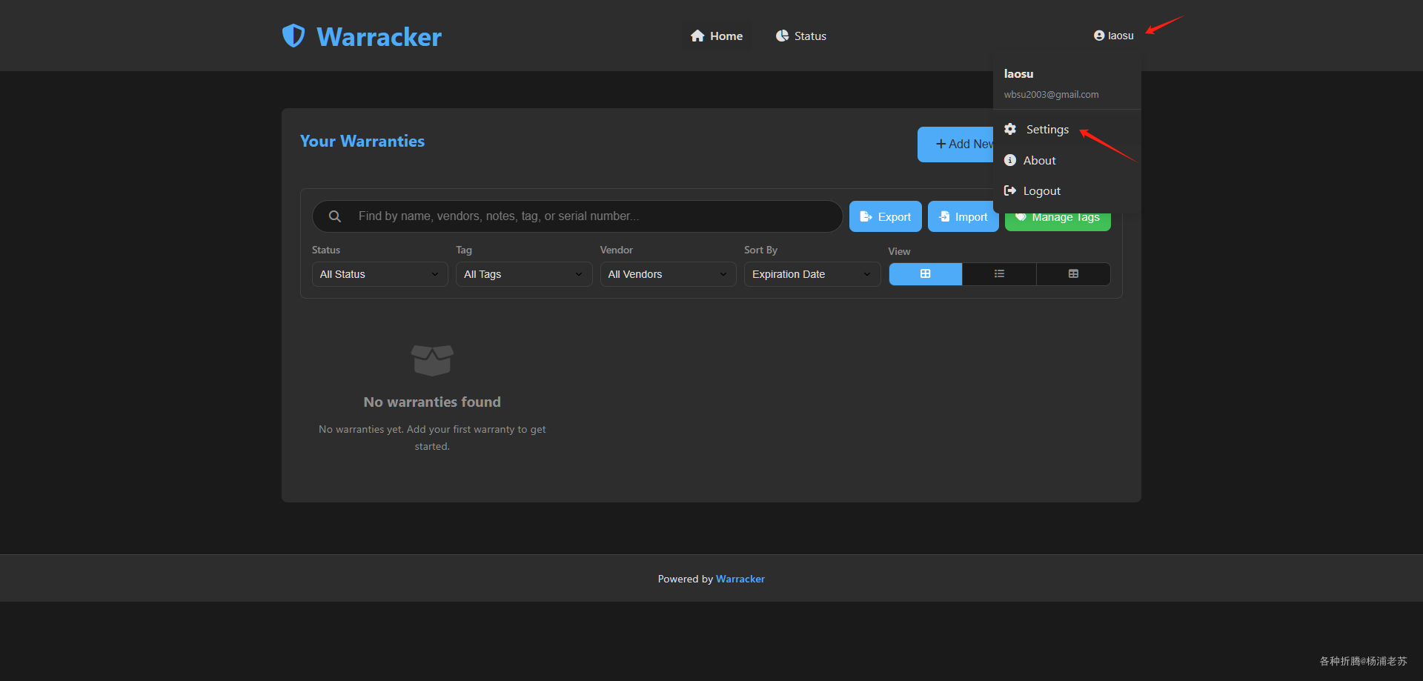Expand the All Status dropdown
Screen dimensions: 1423x681
pyautogui.click(x=379, y=274)
